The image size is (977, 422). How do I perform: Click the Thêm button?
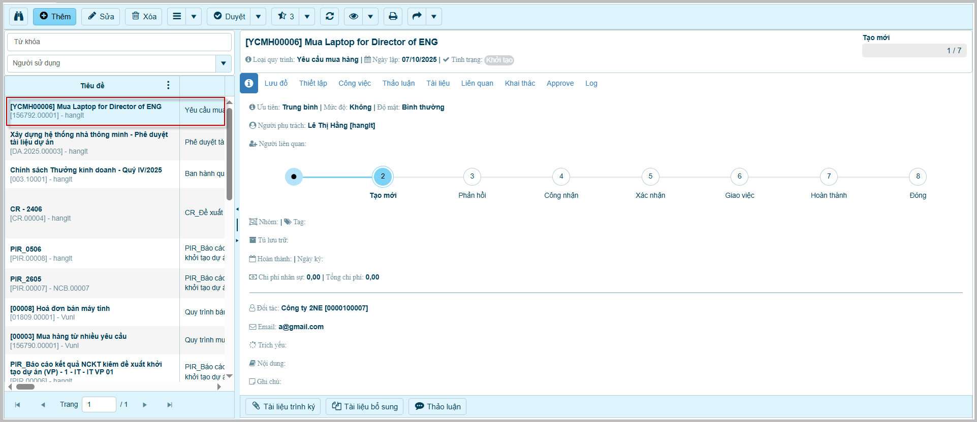coord(55,16)
